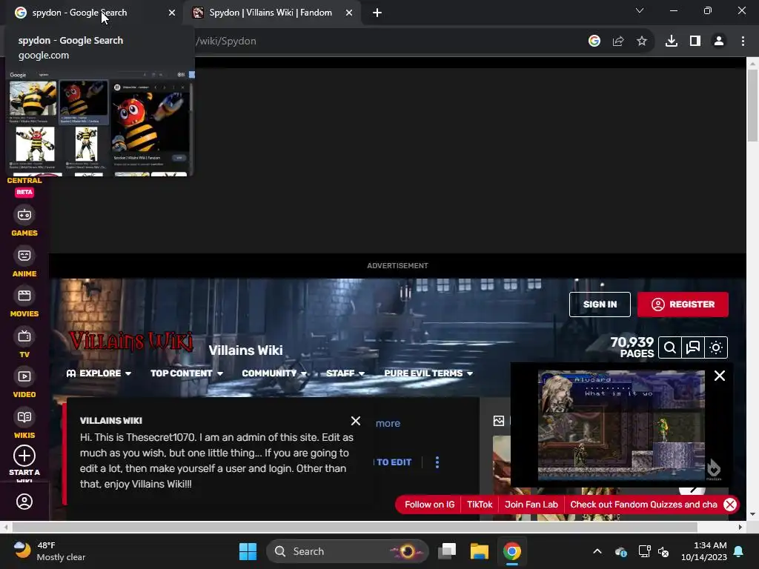Click the TO EDIT button

(x=394, y=462)
